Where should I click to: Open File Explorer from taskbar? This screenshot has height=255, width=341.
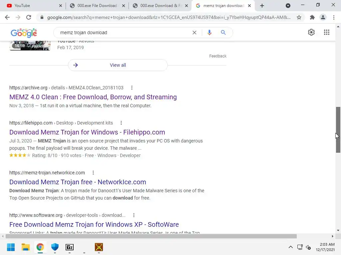point(25,247)
